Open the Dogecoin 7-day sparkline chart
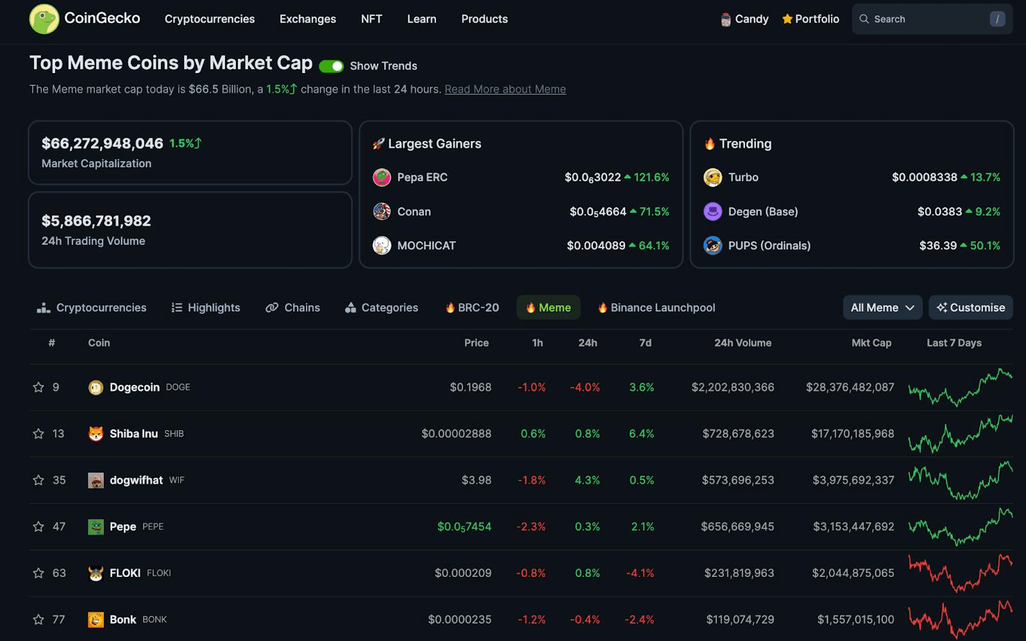Image resolution: width=1026 pixels, height=641 pixels. click(x=960, y=387)
